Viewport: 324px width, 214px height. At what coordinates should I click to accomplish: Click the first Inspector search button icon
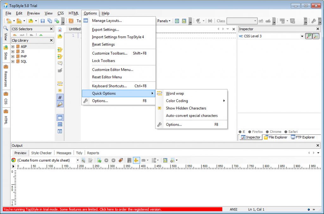pyautogui.click(x=309, y=36)
